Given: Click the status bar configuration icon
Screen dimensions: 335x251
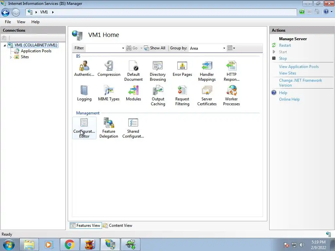Looking at the screenshot, I should click(328, 234).
